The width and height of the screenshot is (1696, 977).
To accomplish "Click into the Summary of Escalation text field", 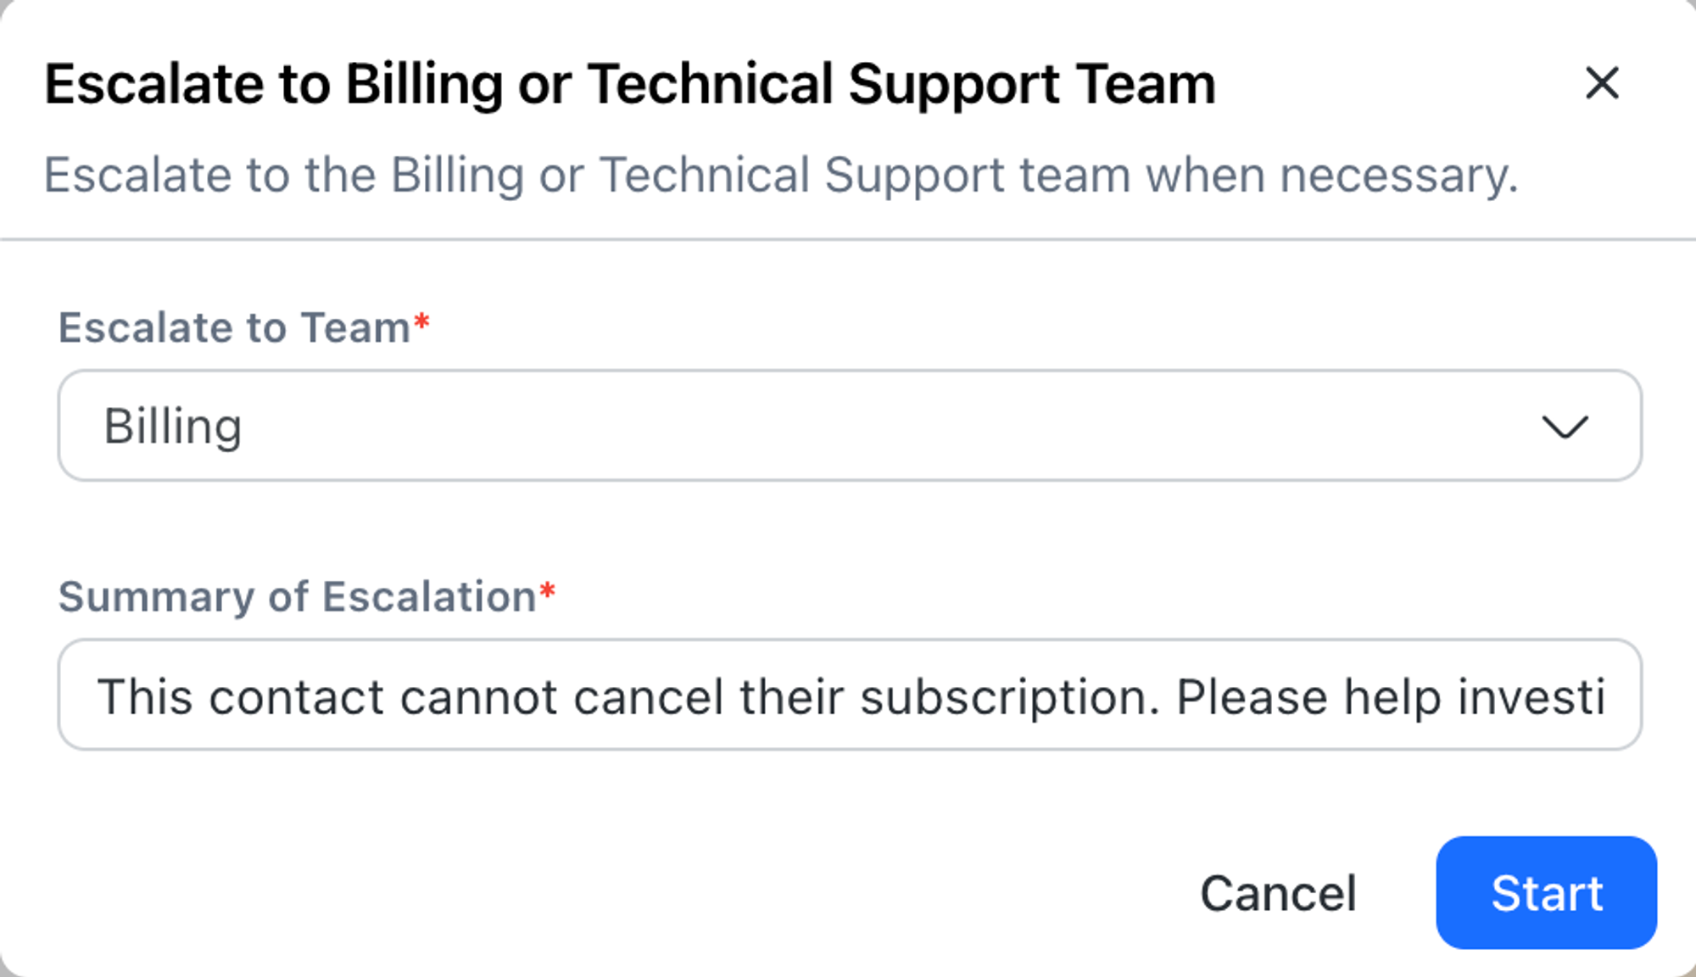I will 849,695.
